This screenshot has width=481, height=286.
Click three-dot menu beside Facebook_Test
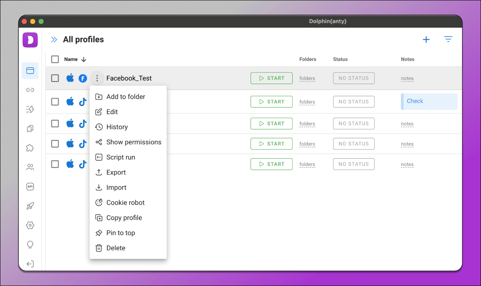coord(97,78)
